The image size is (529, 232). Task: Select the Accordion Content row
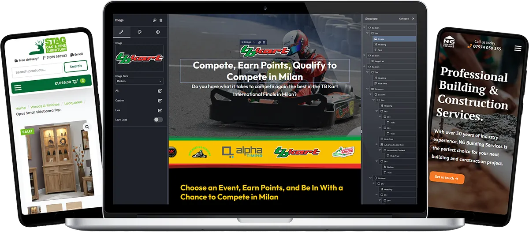(399, 150)
